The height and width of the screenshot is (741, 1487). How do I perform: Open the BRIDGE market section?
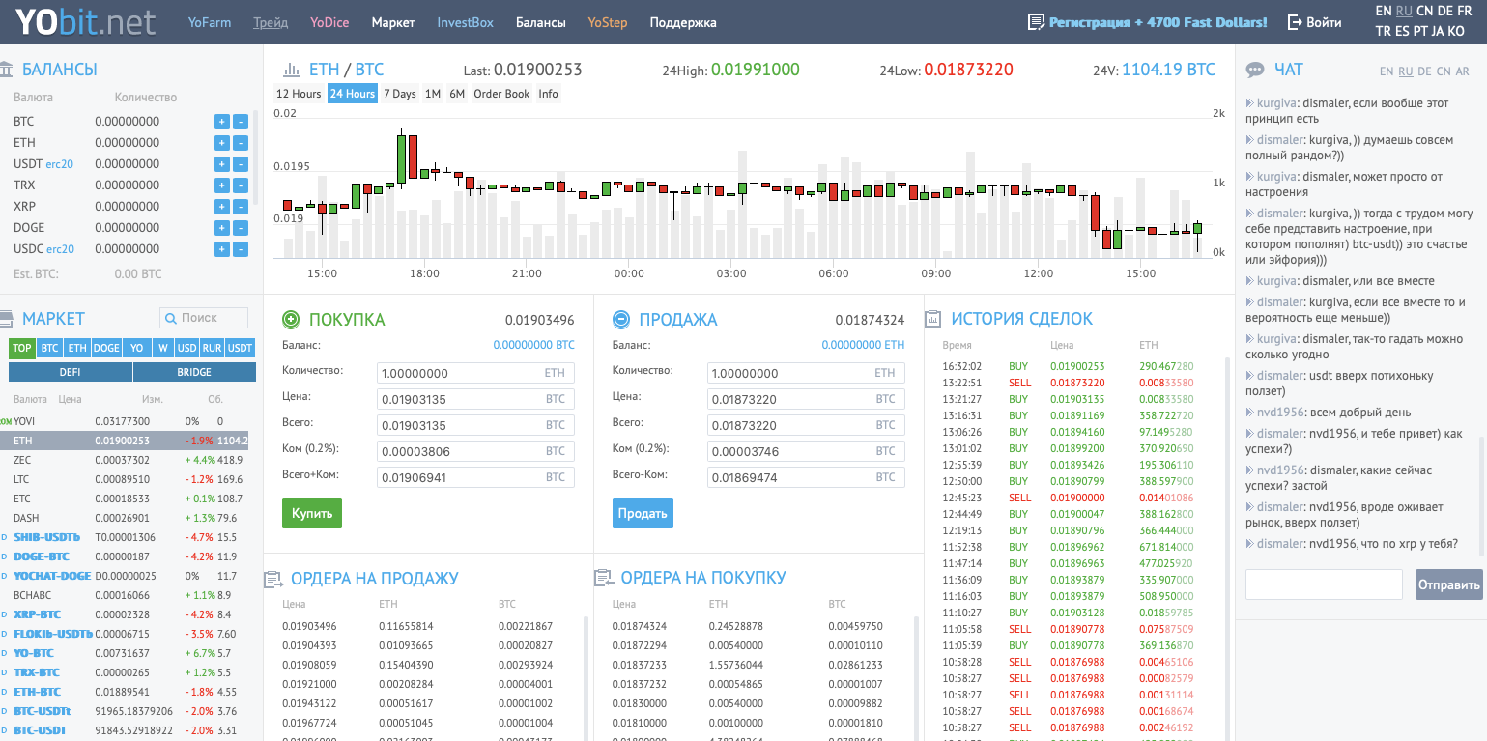tap(195, 372)
